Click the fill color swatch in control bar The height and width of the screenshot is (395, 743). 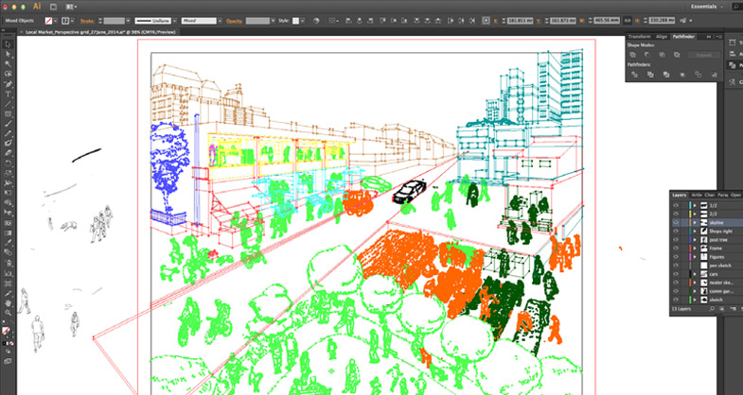point(48,21)
